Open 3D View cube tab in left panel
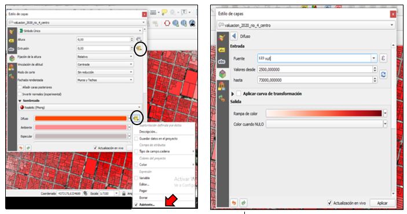Screen dimensions: 407x214 (x=12, y=58)
